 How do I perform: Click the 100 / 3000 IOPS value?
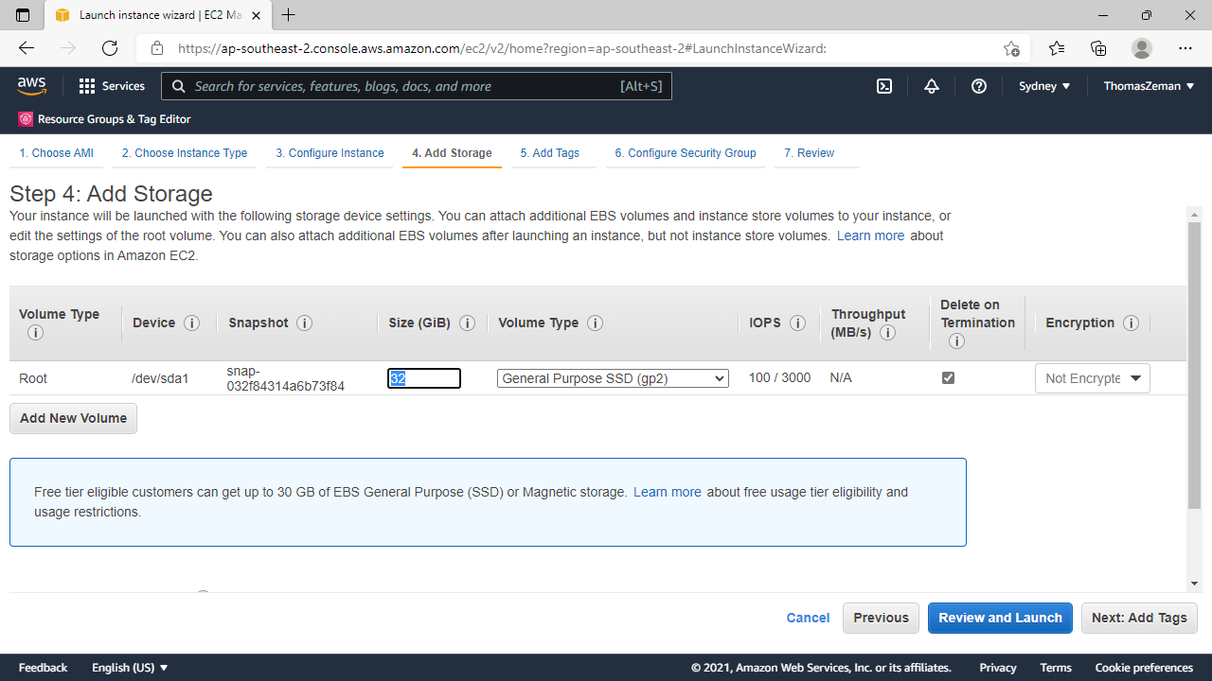[779, 377]
